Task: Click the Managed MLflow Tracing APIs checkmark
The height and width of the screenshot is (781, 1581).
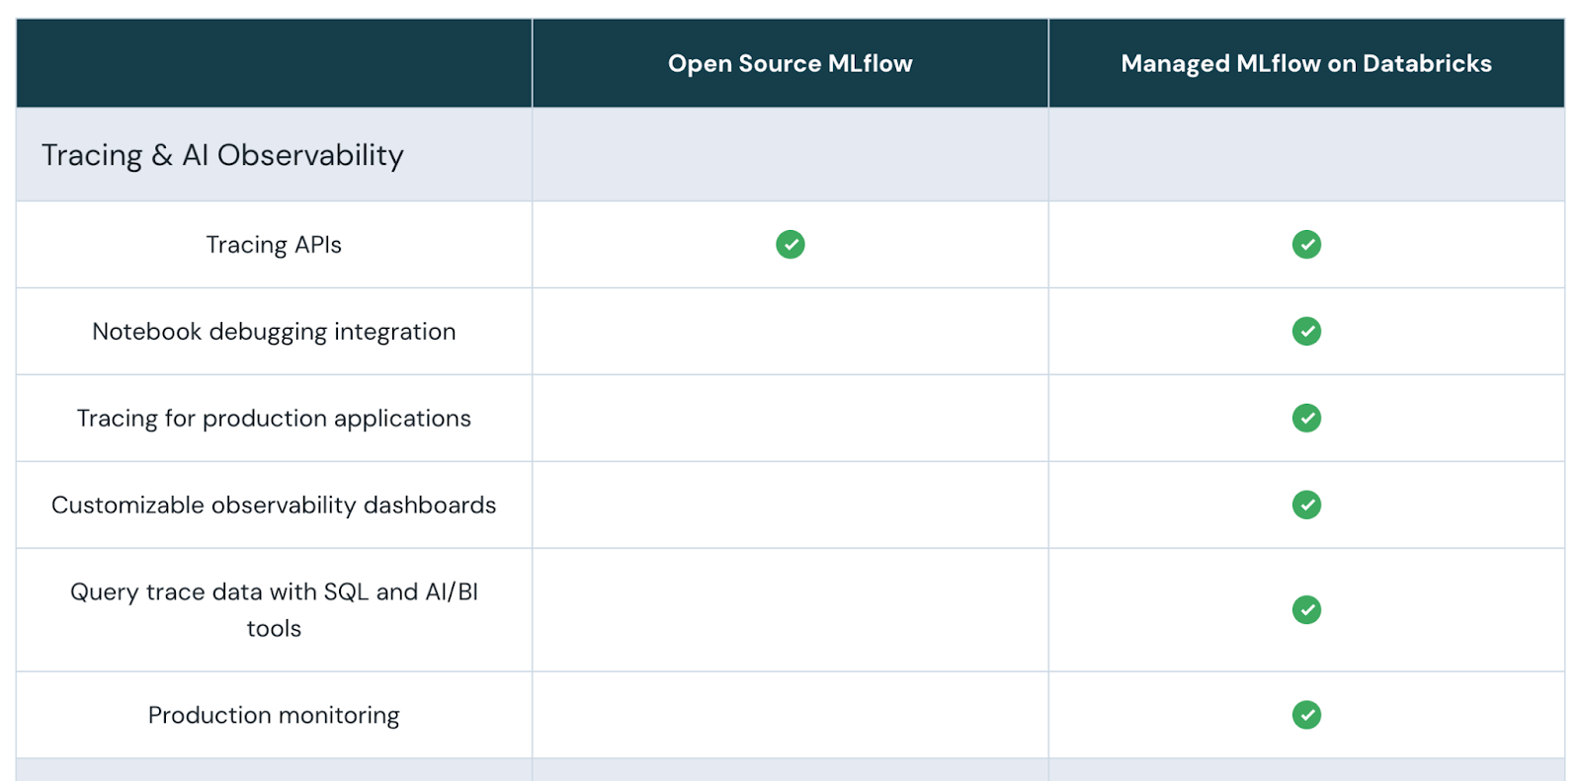Action: point(1305,244)
